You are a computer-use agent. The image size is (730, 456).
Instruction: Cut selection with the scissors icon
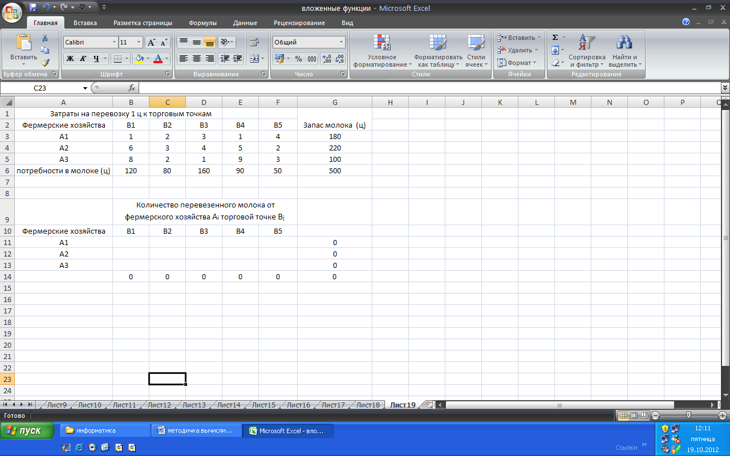(x=45, y=38)
